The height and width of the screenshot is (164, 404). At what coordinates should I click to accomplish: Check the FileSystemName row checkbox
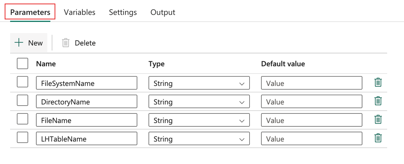pos(22,82)
